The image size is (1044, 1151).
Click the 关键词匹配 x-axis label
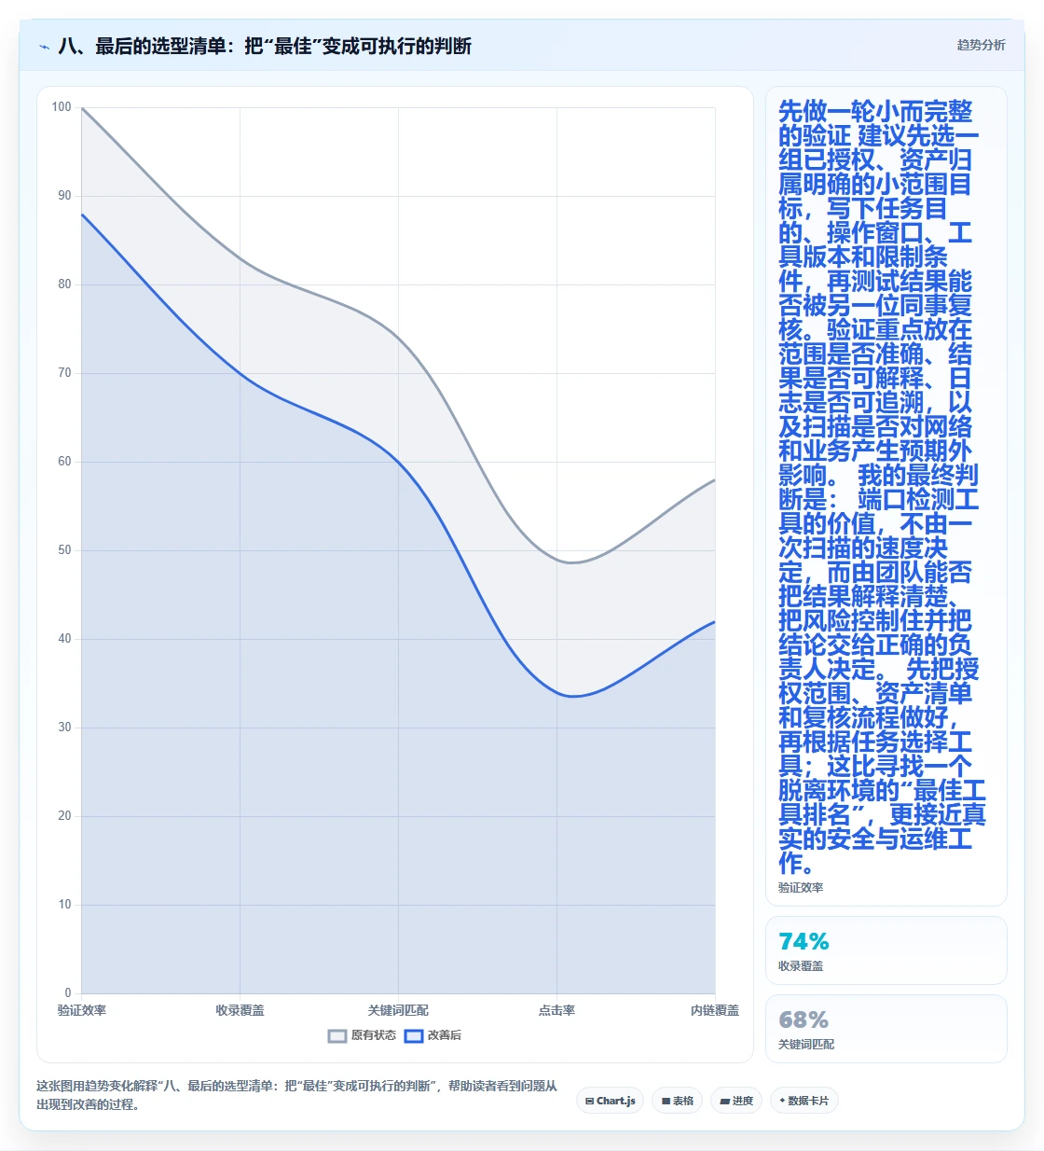click(398, 1010)
